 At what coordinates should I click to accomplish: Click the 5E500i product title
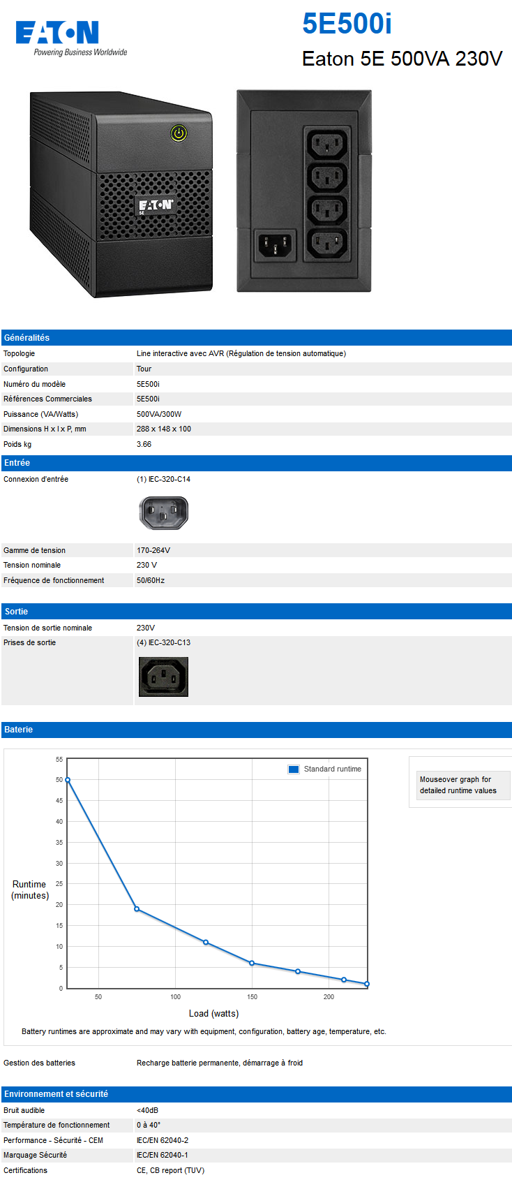coord(347,24)
